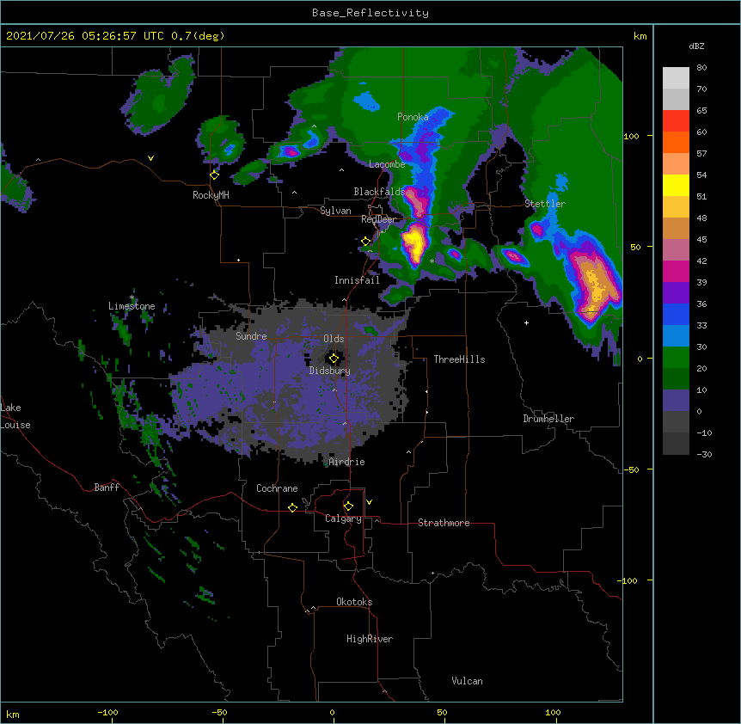Choose the light blue 33 to 30 swatch

pos(676,336)
